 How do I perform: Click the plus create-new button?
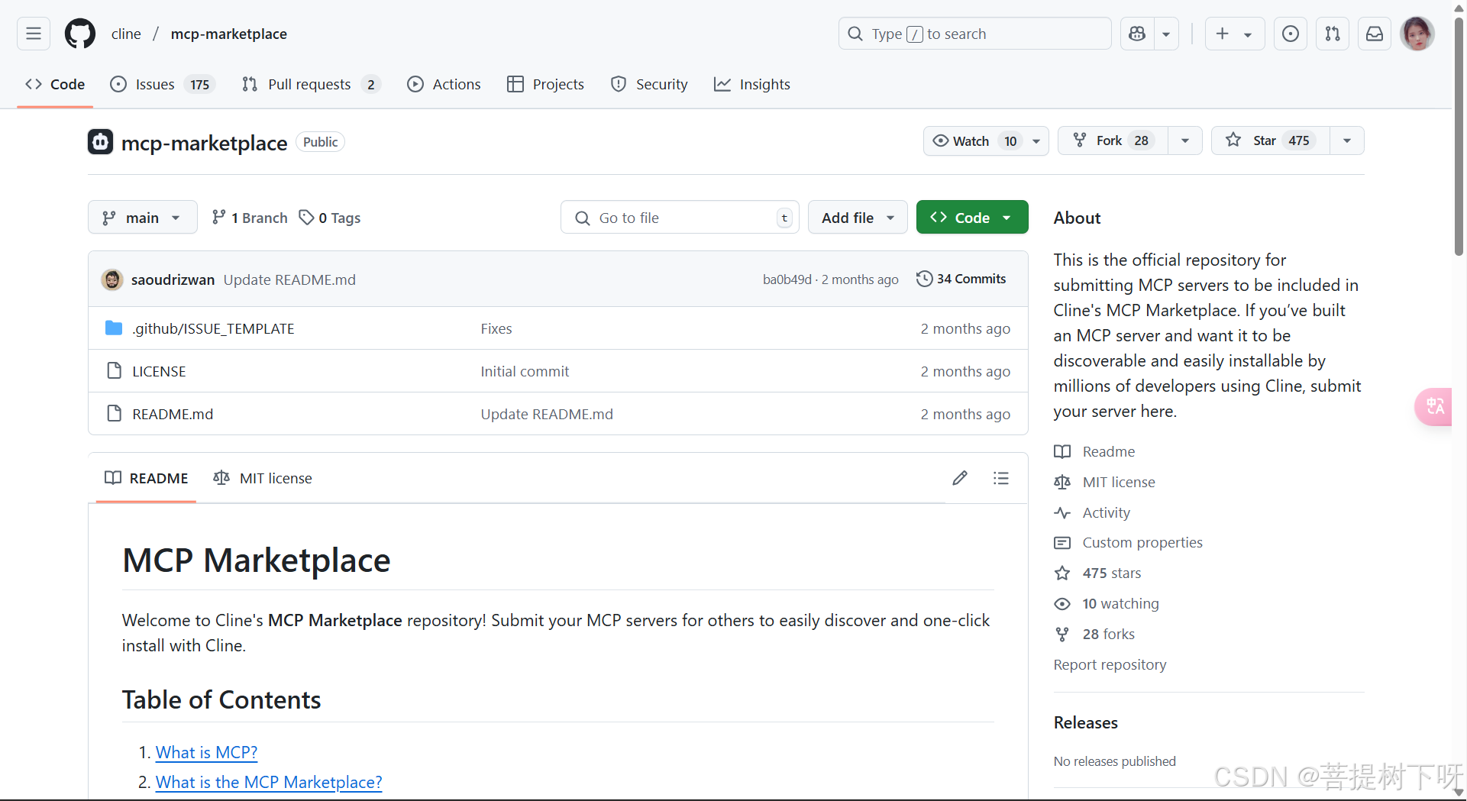tap(1222, 34)
